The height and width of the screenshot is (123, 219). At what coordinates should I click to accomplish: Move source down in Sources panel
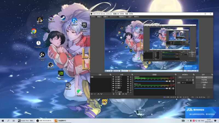click(126, 94)
